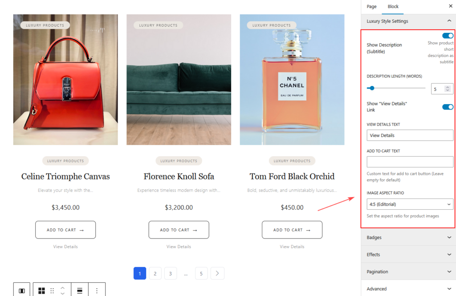Viewport: 456px width, 296px height.
Task: Click the Add to Cart Text input field
Action: pos(410,162)
